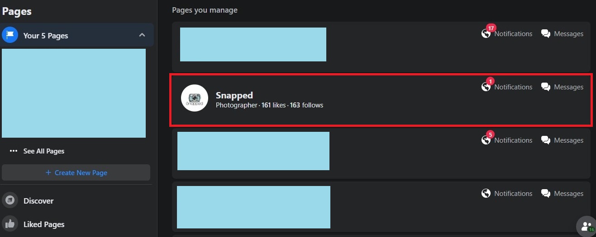596x237 pixels.
Task: Collapse the Your 5 Pages section
Action: coord(142,35)
